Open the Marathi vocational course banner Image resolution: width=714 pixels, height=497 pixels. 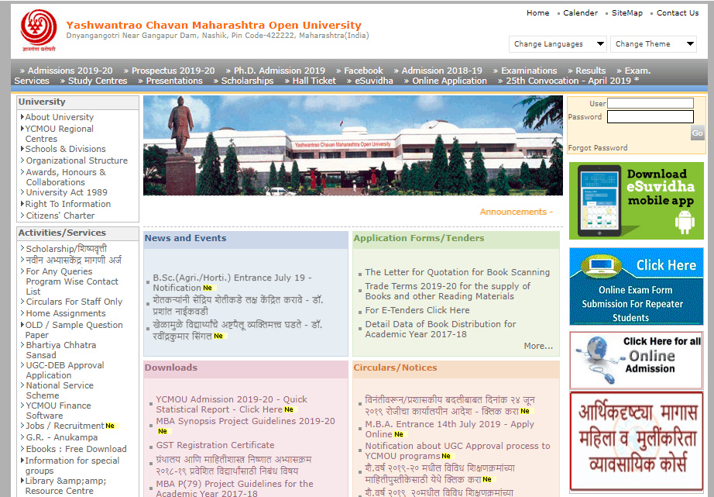tap(637, 444)
